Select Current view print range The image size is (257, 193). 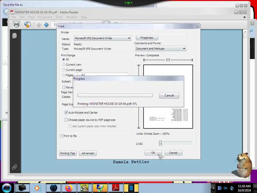tap(63, 65)
